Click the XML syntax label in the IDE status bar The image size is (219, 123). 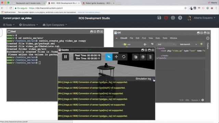pos(187,100)
